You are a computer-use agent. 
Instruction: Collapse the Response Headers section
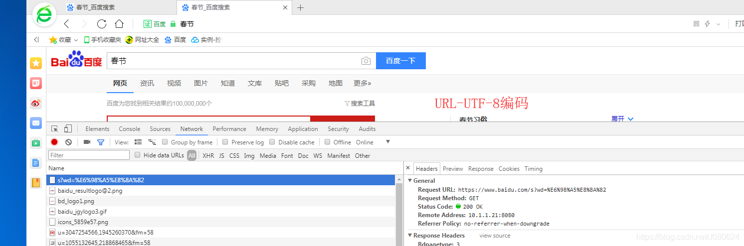point(410,236)
